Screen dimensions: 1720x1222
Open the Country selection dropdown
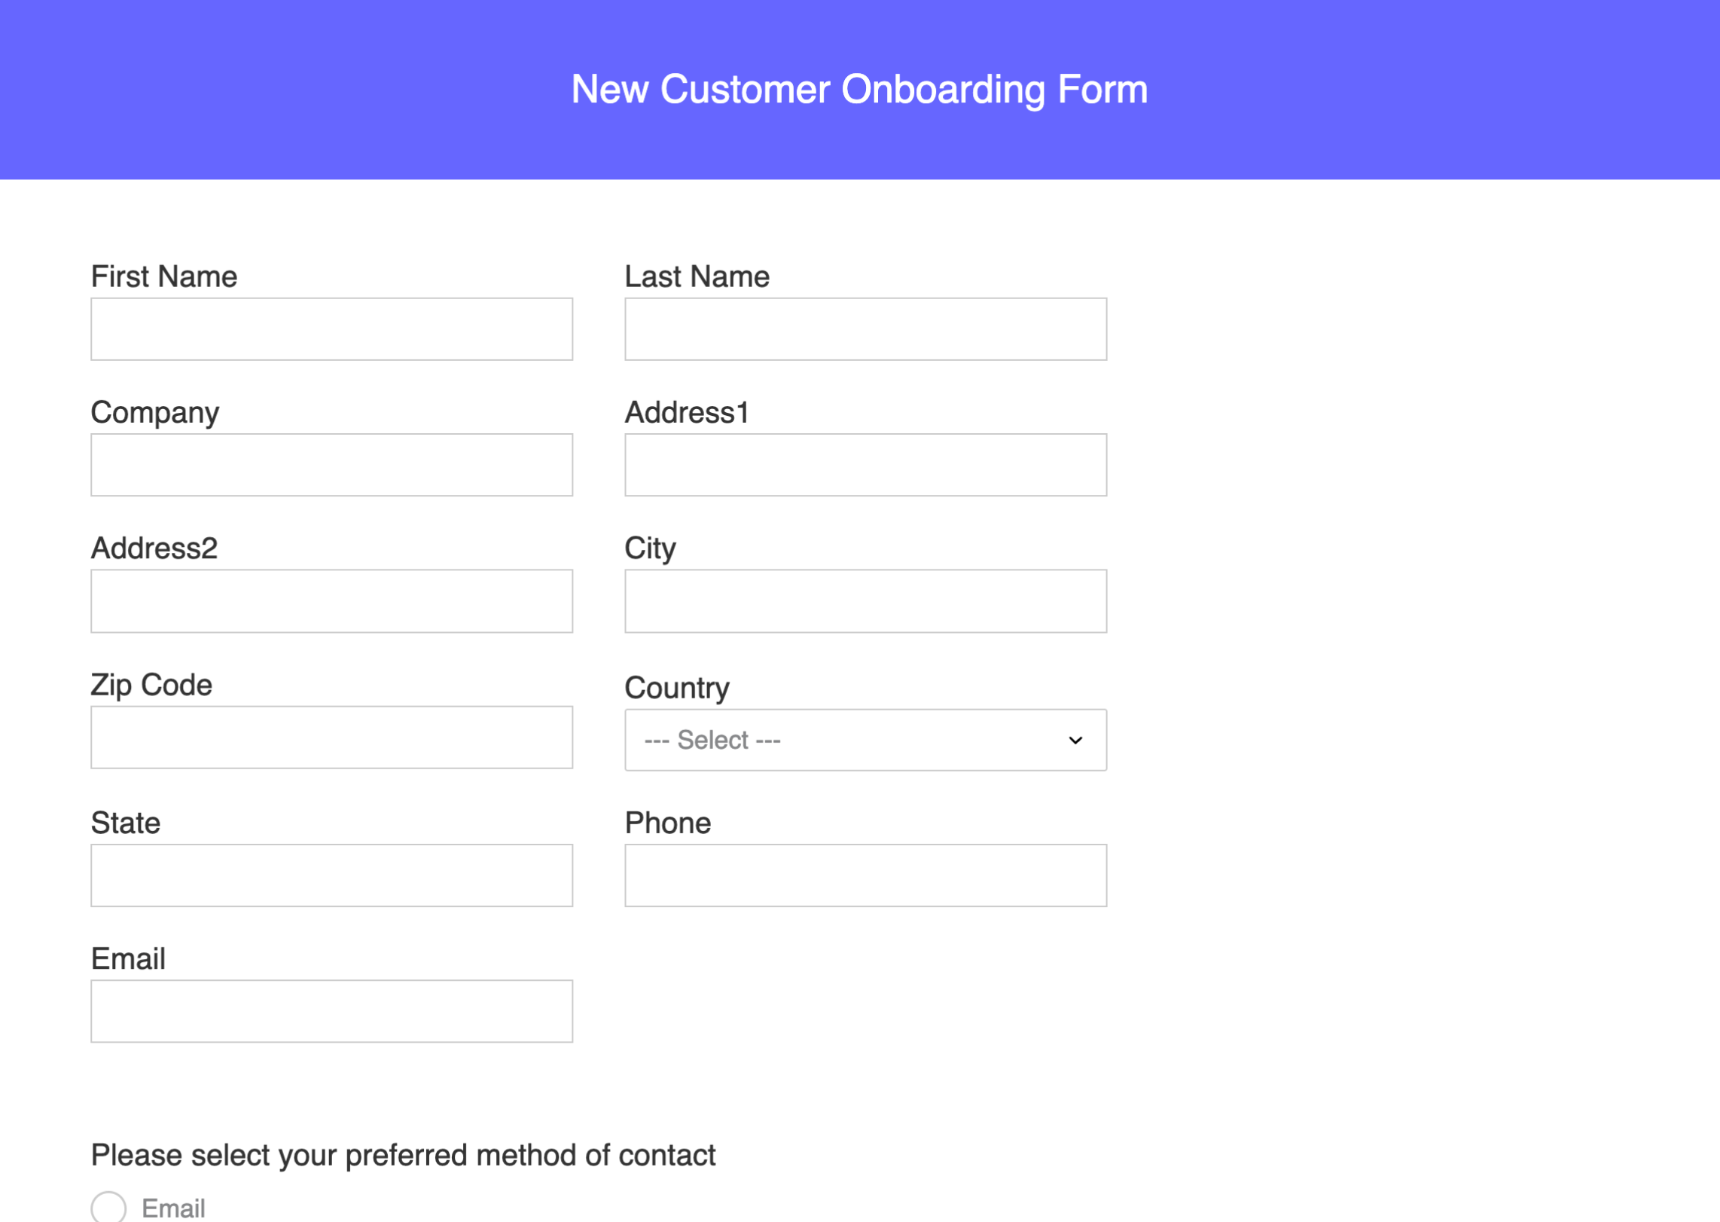pos(865,740)
